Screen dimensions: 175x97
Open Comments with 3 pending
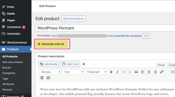pyautogui.click(x=14, y=27)
